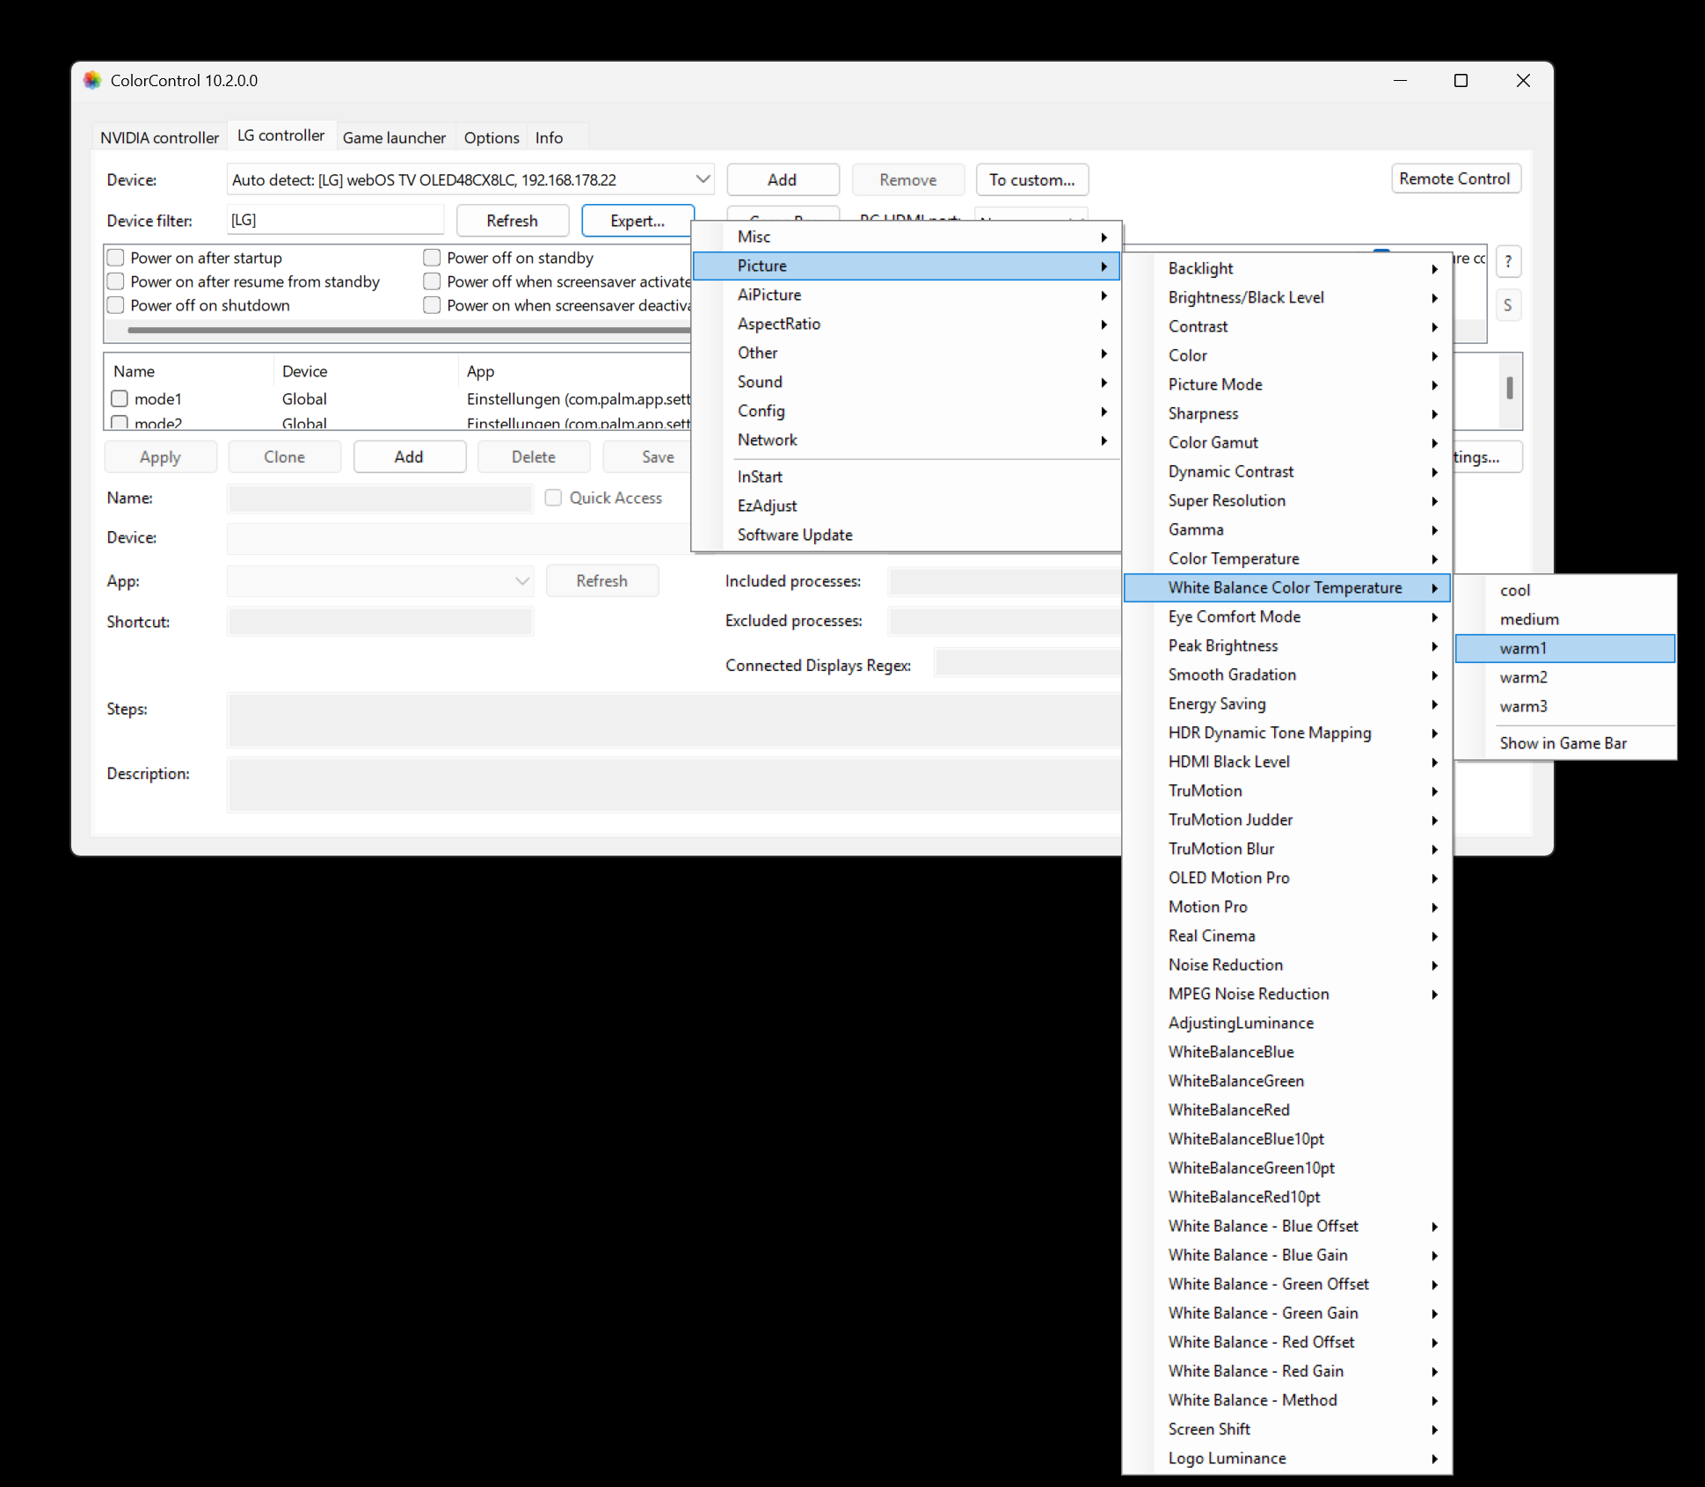Click the Apply button
This screenshot has height=1487, width=1705.
pyautogui.click(x=160, y=456)
